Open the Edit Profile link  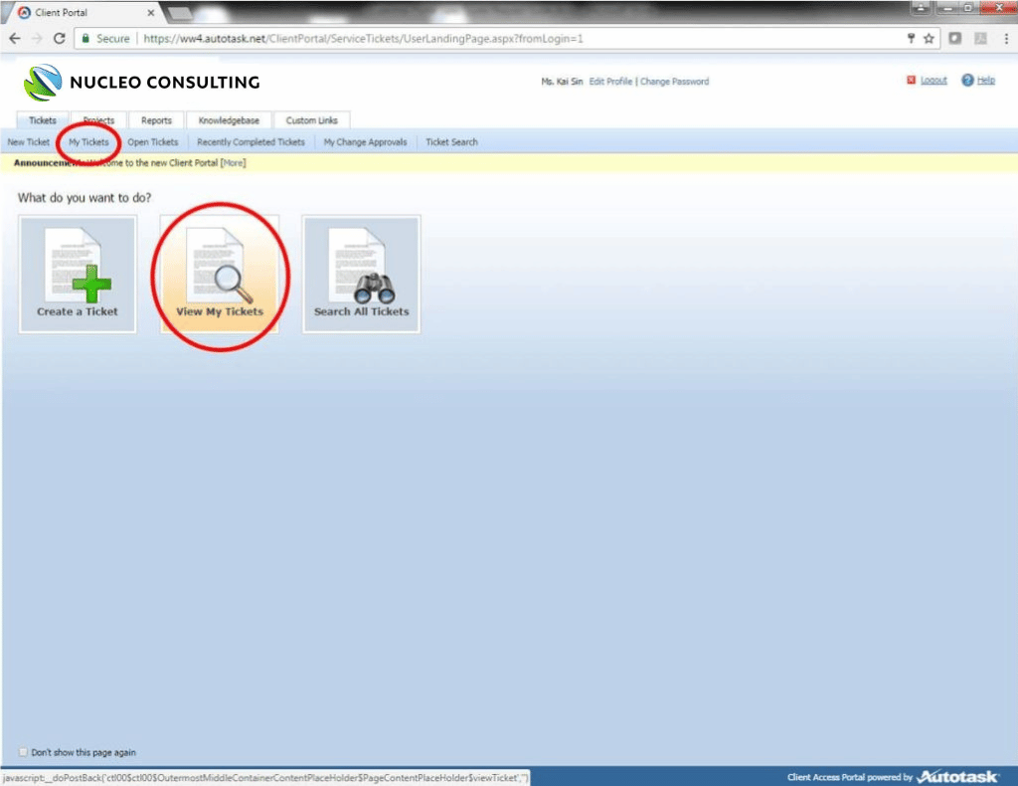610,82
